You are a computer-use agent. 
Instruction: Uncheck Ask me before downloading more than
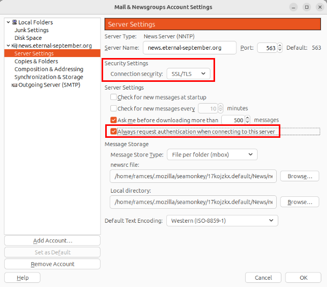pos(113,120)
